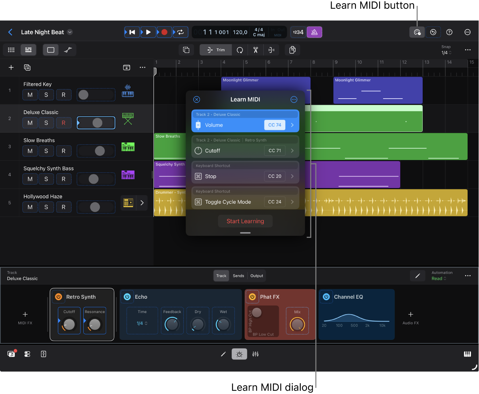Open the mixer faders view icon

pyautogui.click(x=255, y=354)
